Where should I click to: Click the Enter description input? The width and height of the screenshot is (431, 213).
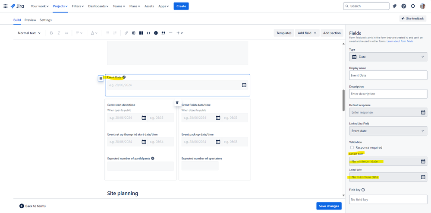point(388,94)
